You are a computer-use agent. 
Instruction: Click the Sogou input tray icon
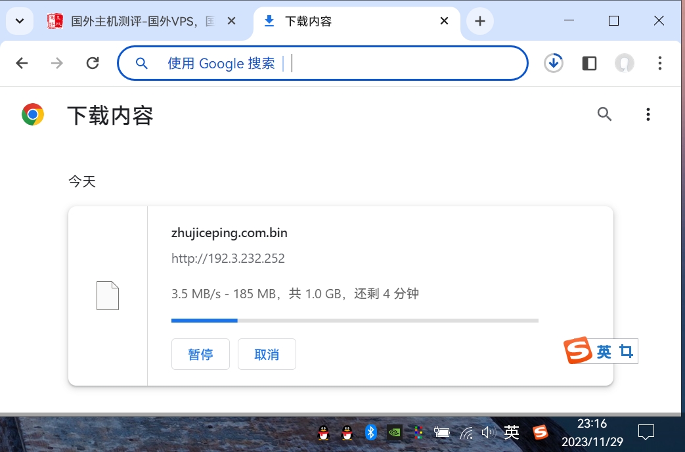[541, 432]
